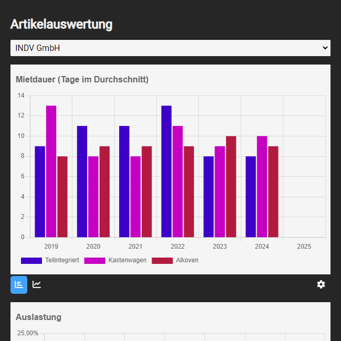Toggle Kastenwagen legend entry
The width and height of the screenshot is (341, 341).
[115, 260]
